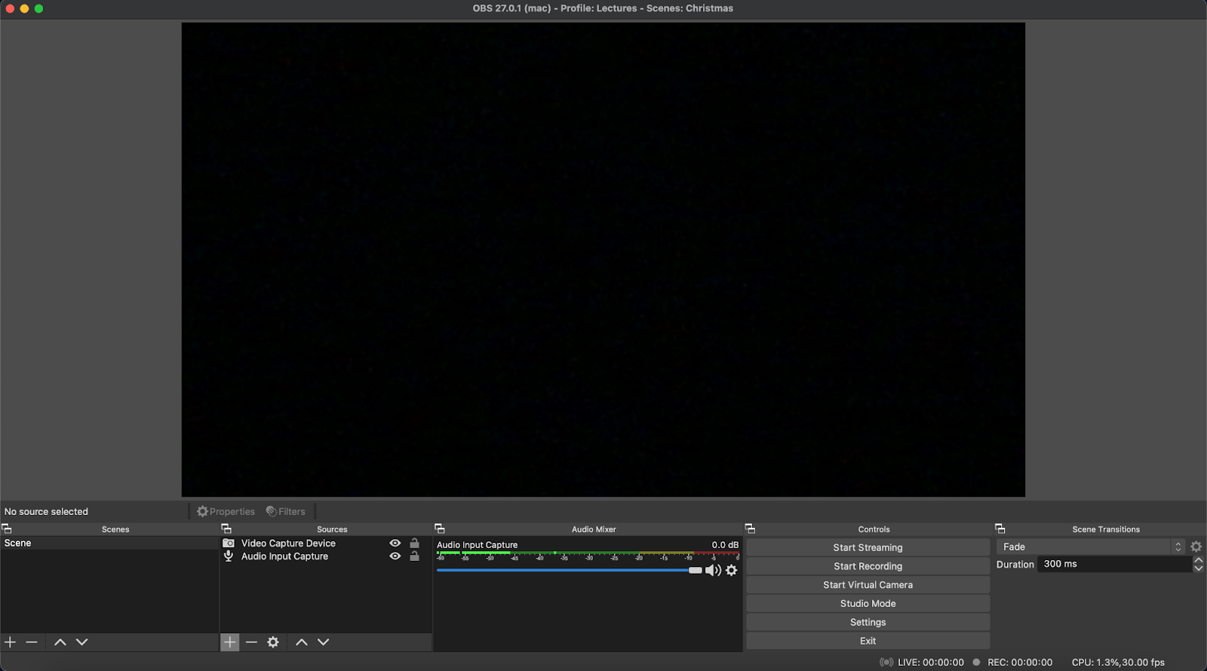Undock the Audio Mixer panel
The image size is (1207, 671).
click(440, 529)
